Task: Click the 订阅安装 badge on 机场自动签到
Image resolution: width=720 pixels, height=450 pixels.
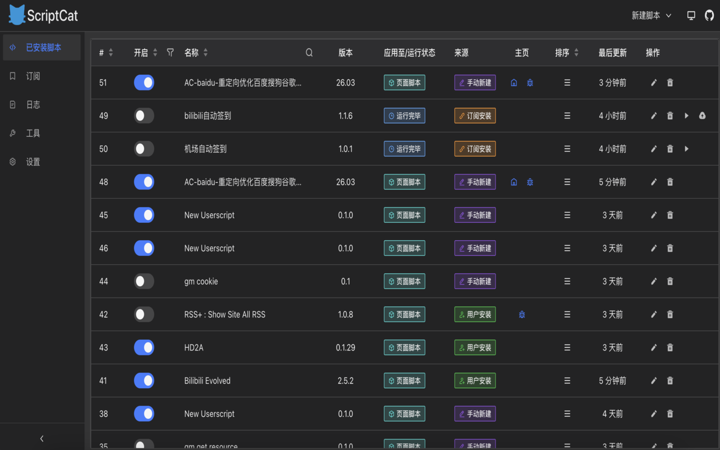Action: (x=475, y=148)
